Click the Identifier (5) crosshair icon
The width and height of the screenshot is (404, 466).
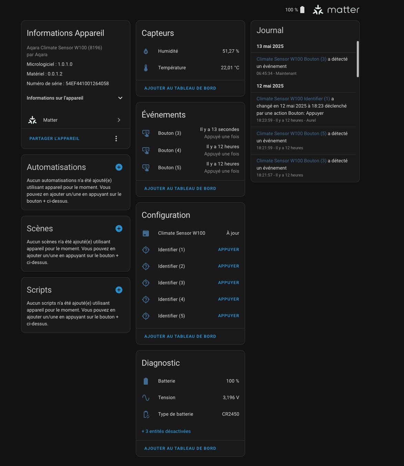[146, 316]
